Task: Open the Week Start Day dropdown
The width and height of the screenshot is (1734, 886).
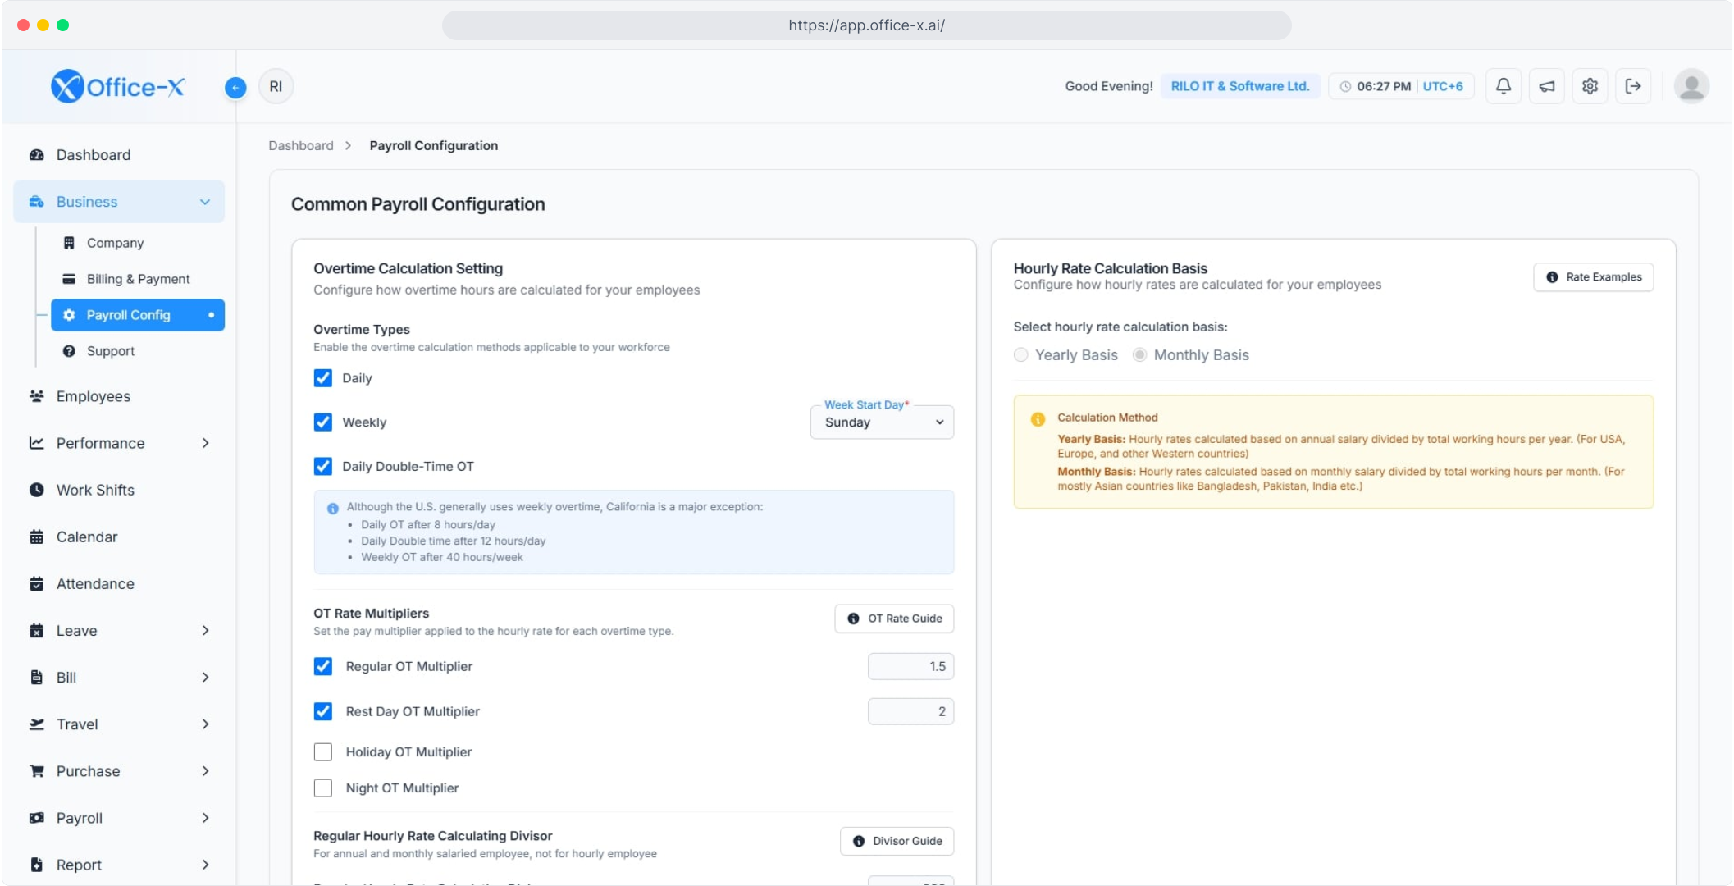Action: (882, 422)
